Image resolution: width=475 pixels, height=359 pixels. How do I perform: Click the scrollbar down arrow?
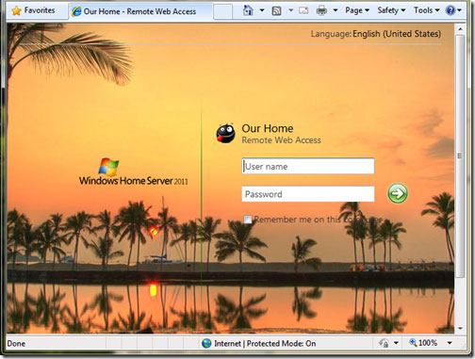point(460,329)
